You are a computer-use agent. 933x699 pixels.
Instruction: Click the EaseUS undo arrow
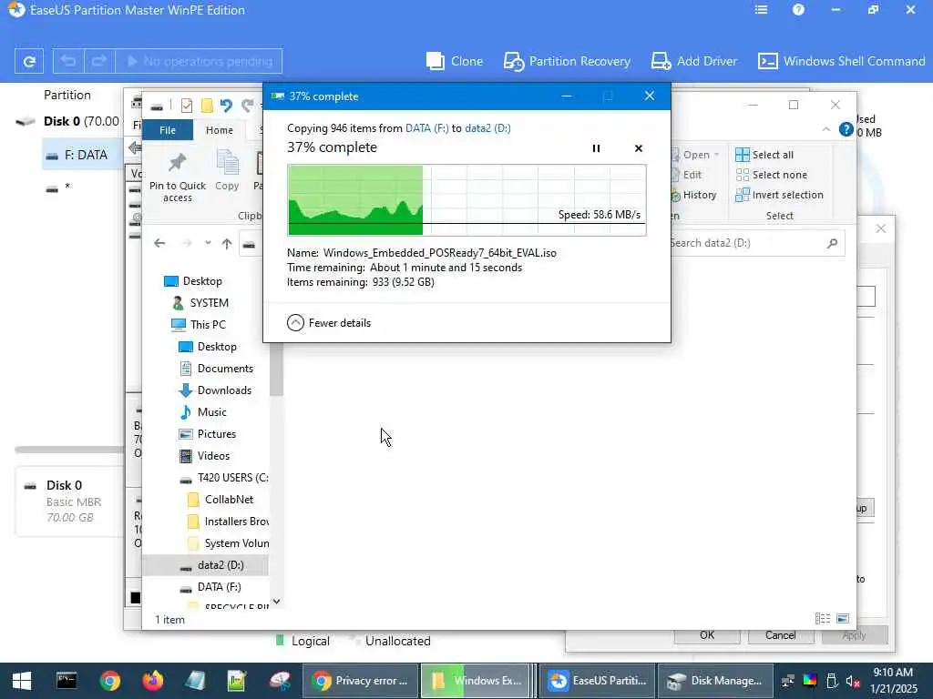[x=68, y=61]
